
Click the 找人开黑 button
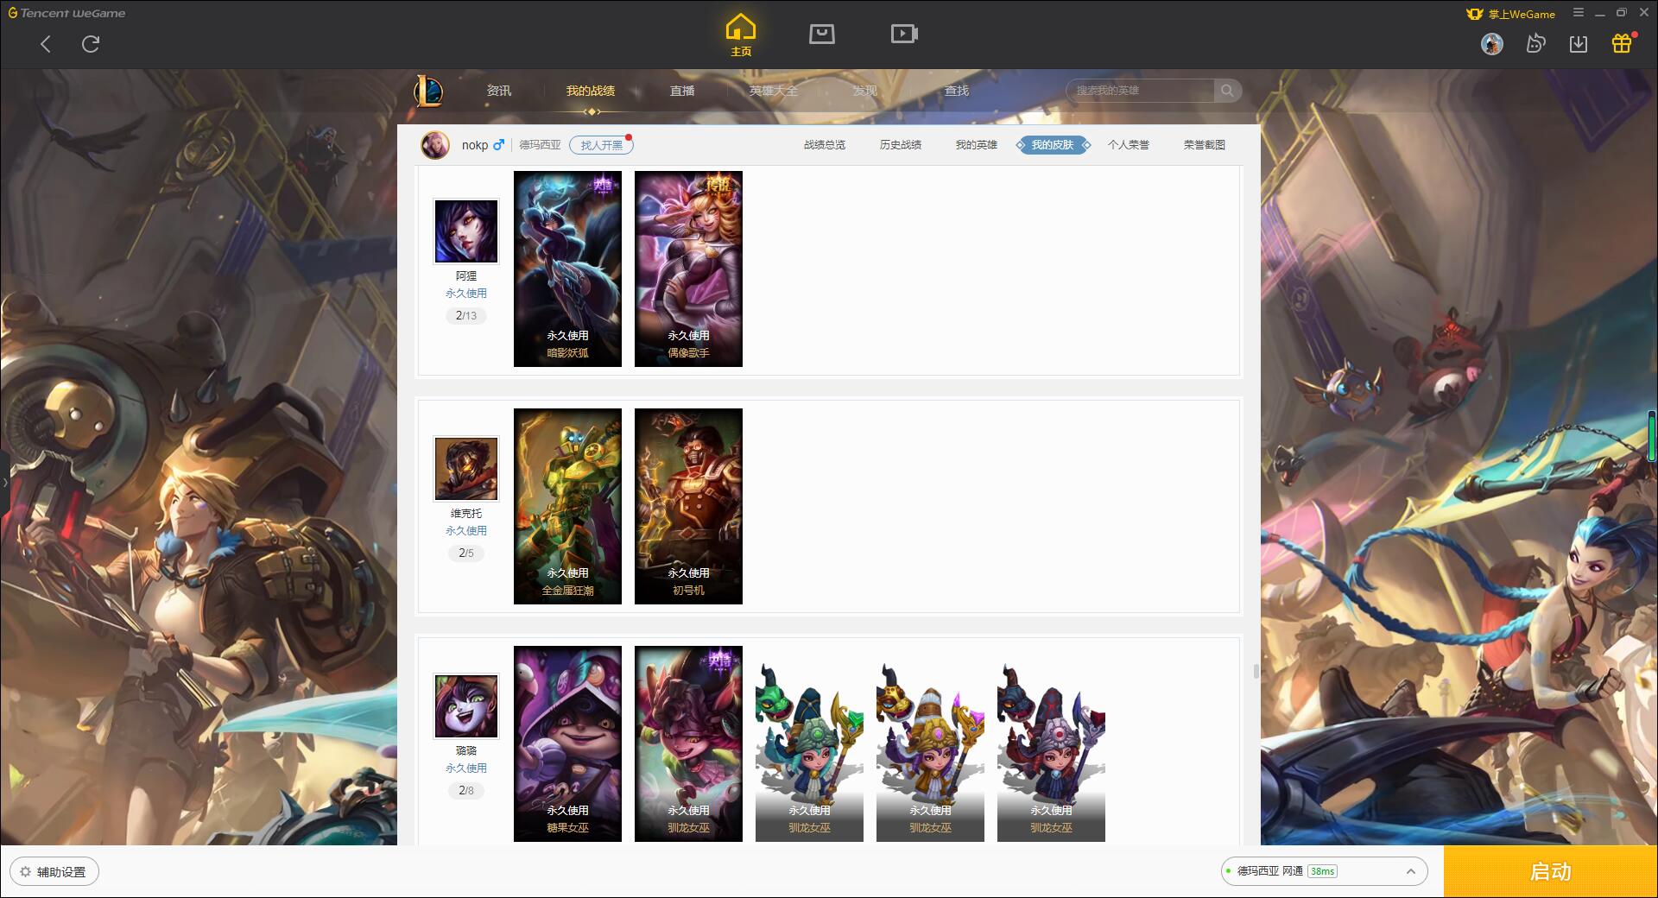(x=601, y=145)
